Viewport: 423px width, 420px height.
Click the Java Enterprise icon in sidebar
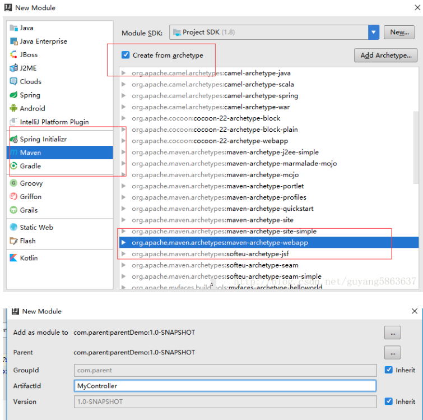tap(13, 41)
